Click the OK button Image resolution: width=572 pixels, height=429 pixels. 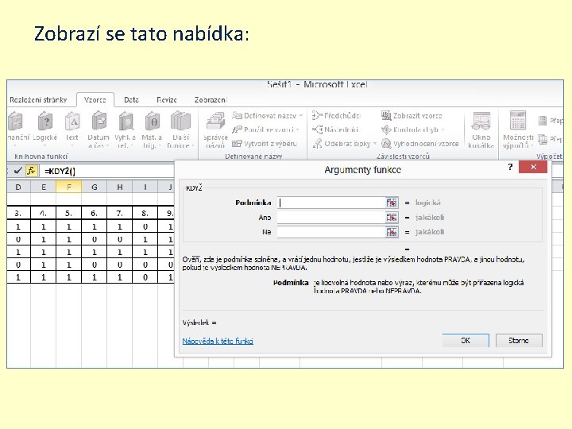click(466, 340)
